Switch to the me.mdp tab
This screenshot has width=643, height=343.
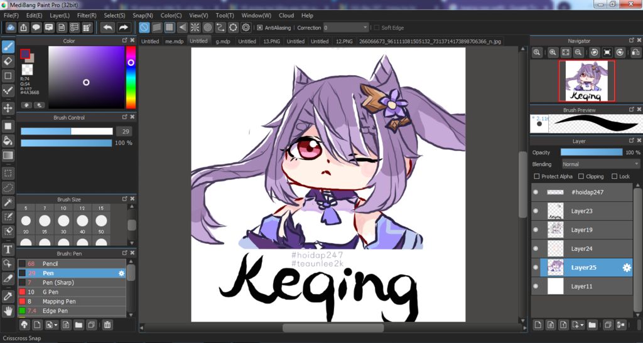pos(175,41)
